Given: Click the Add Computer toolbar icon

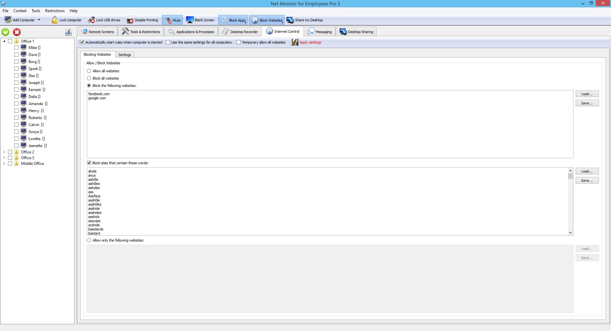Looking at the screenshot, I should (x=8, y=20).
